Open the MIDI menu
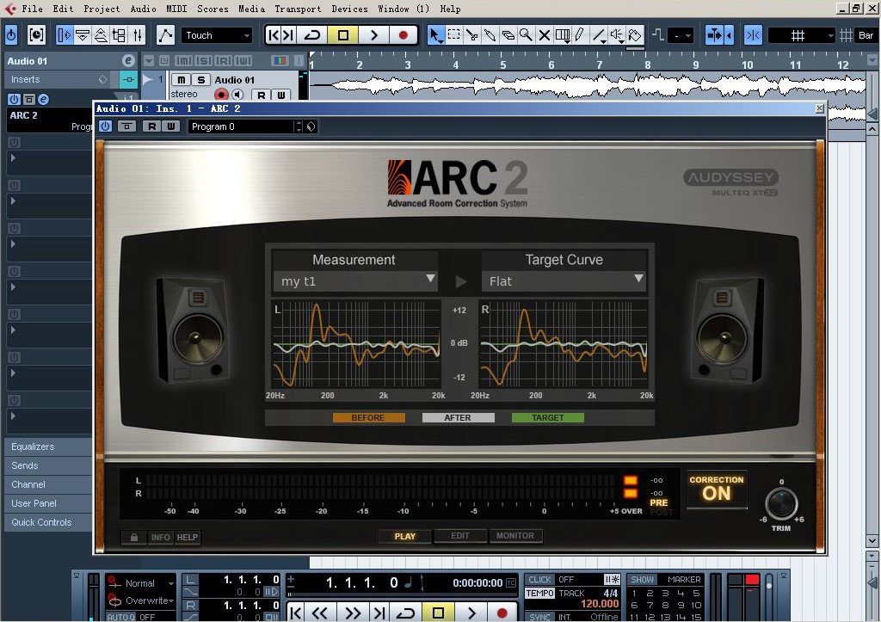 click(176, 9)
